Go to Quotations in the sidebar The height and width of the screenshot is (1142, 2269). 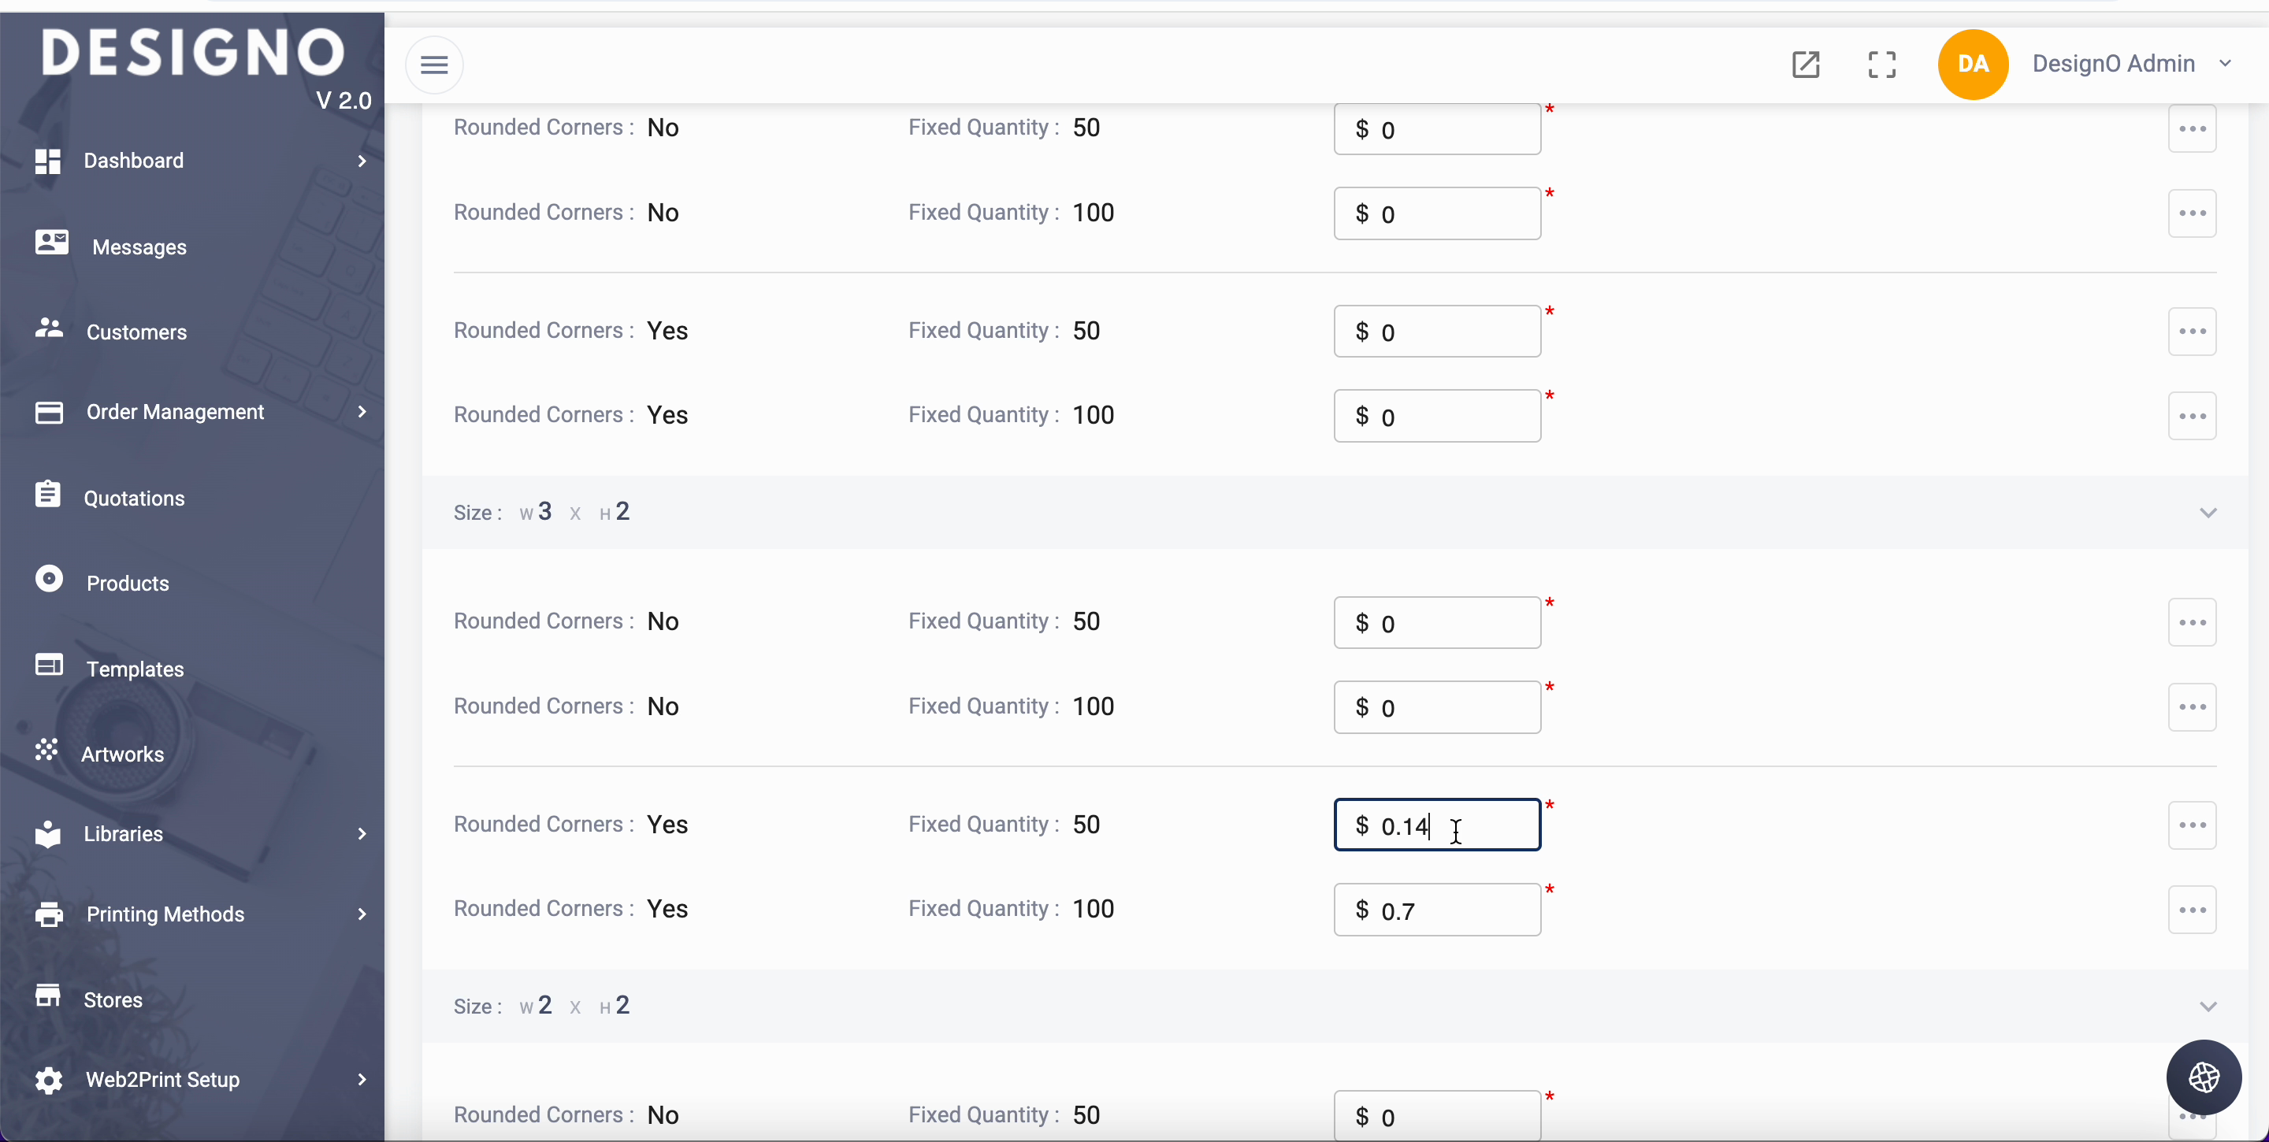click(x=134, y=499)
